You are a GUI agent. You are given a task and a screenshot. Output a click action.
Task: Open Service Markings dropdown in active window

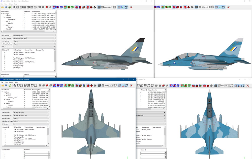31,115
